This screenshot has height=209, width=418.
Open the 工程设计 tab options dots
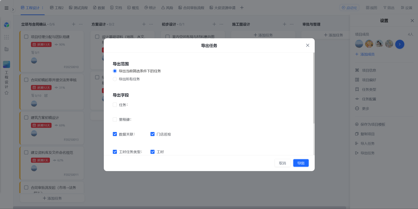click(43, 8)
